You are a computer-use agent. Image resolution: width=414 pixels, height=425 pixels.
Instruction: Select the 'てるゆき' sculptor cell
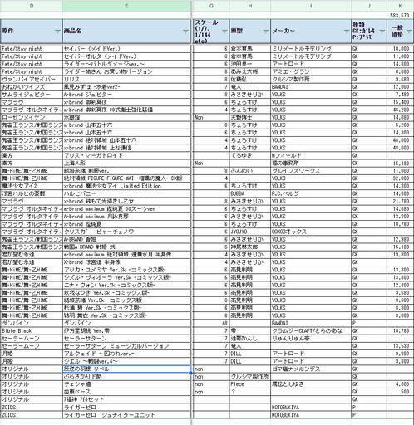tap(250, 155)
